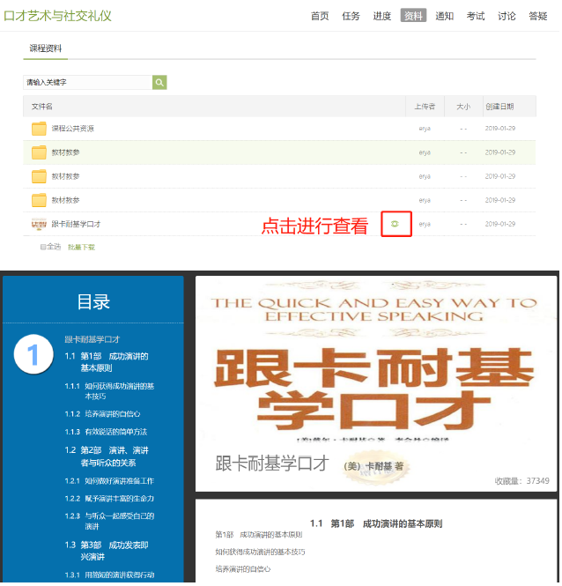Open 1.1.2 培养演讲的自信心 in 目录
Viewport: 562px width, 586px height.
tap(103, 415)
